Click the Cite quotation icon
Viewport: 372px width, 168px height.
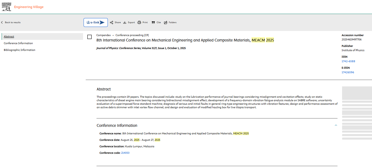click(x=153, y=23)
